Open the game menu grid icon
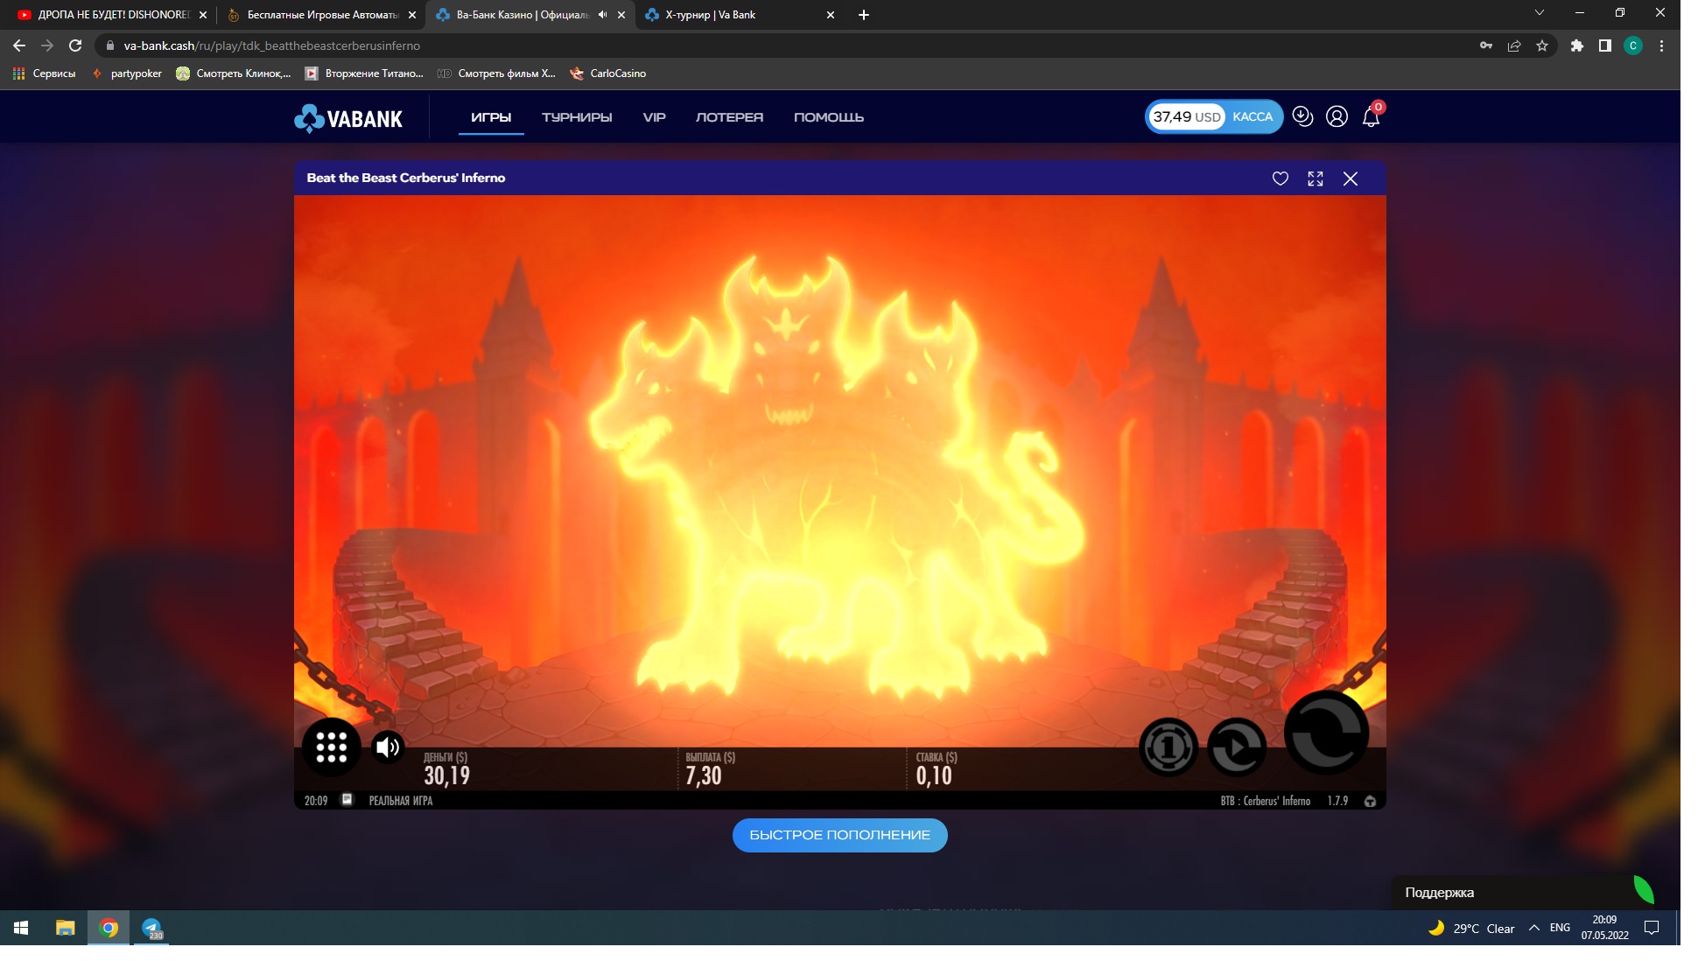 click(x=331, y=747)
